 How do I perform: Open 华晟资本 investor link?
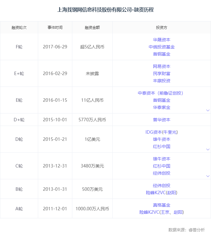point(161,40)
